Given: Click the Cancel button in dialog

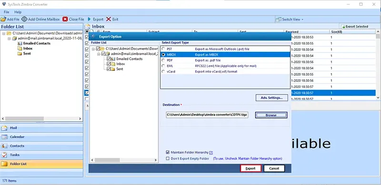Looking at the screenshot, I should coord(274,168).
